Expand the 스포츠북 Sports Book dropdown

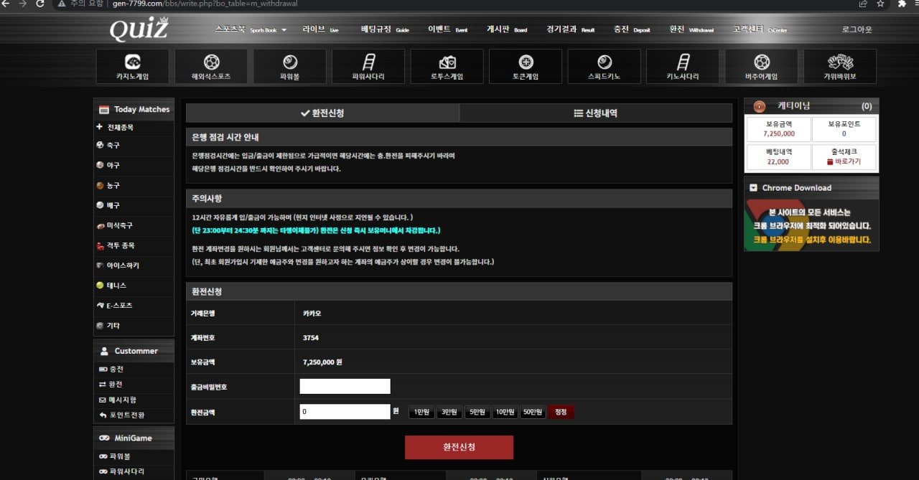pyautogui.click(x=251, y=29)
